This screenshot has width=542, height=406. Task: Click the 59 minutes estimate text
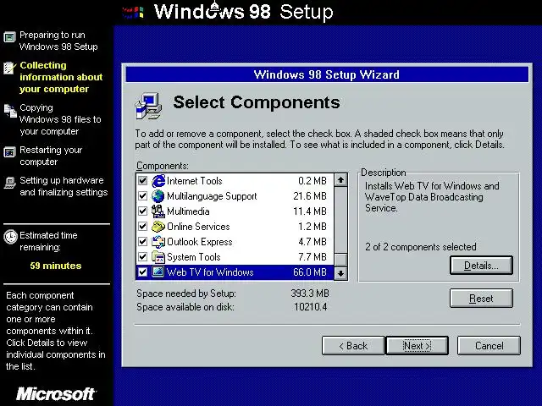[56, 266]
